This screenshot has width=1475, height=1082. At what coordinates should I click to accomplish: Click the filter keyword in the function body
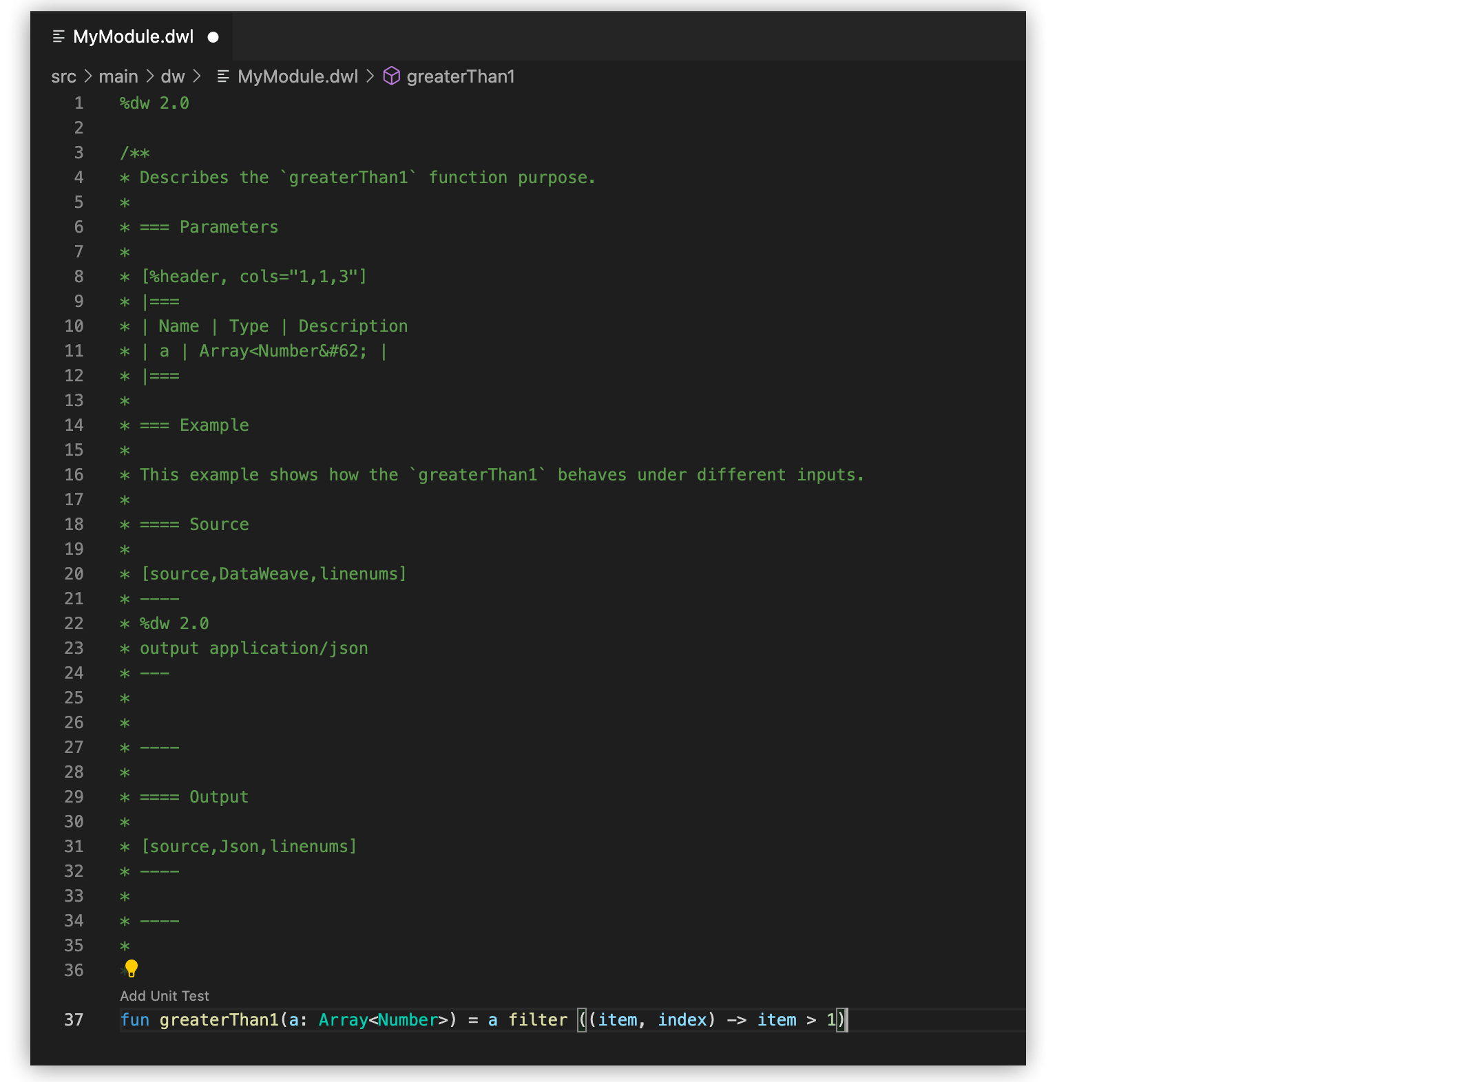[538, 1020]
